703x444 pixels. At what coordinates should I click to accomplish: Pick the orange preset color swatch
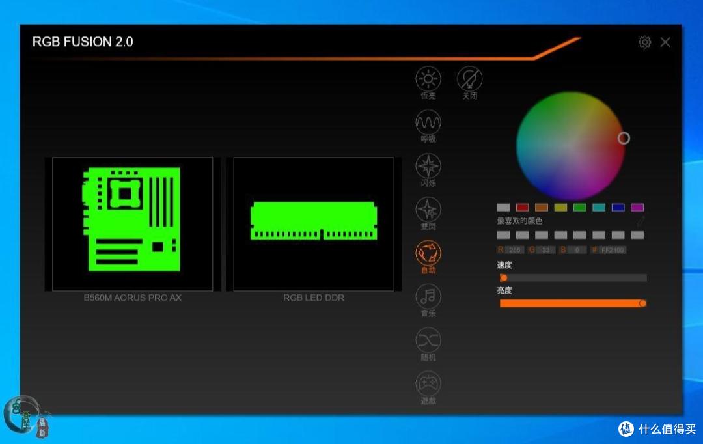point(542,207)
